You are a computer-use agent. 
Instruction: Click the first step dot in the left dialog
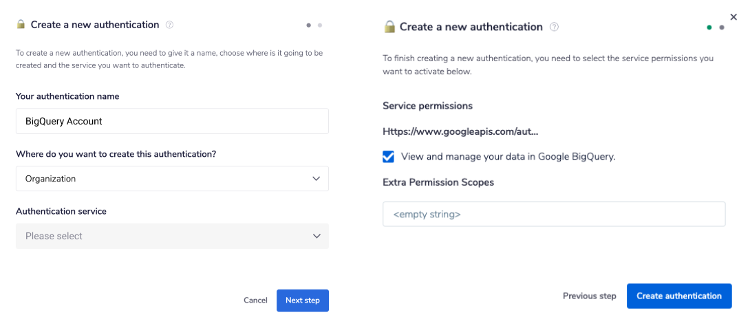309,25
